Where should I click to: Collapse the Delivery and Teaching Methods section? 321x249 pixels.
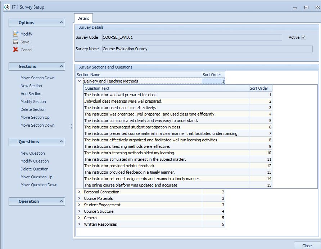point(80,81)
